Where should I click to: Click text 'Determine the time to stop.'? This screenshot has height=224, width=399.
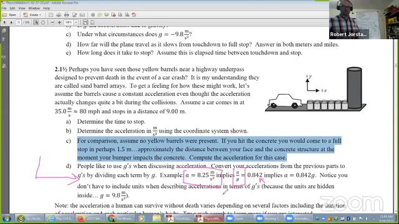[x=111, y=121]
